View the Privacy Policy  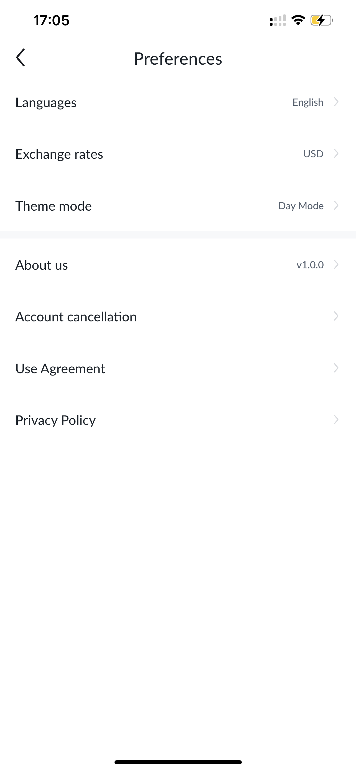click(x=178, y=420)
